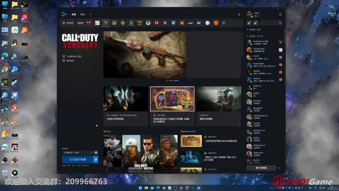Image resolution: width=339 pixels, height=191 pixels.
Task: Collapse the friends 31/157 group
Action: [255, 36]
